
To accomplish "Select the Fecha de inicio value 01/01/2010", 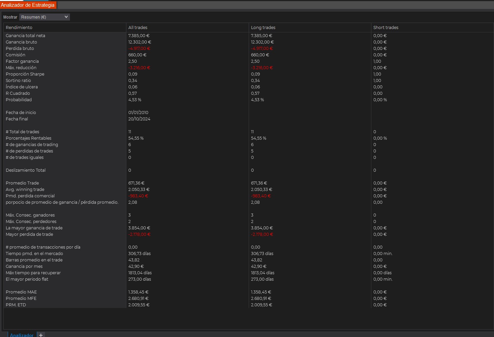I will click(x=138, y=112).
